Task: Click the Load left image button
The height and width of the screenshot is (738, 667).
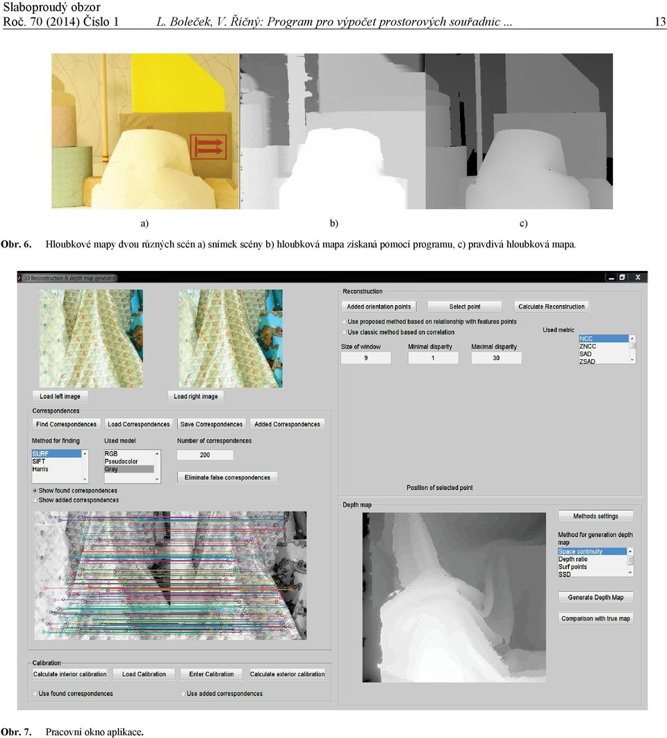Action: [x=60, y=396]
